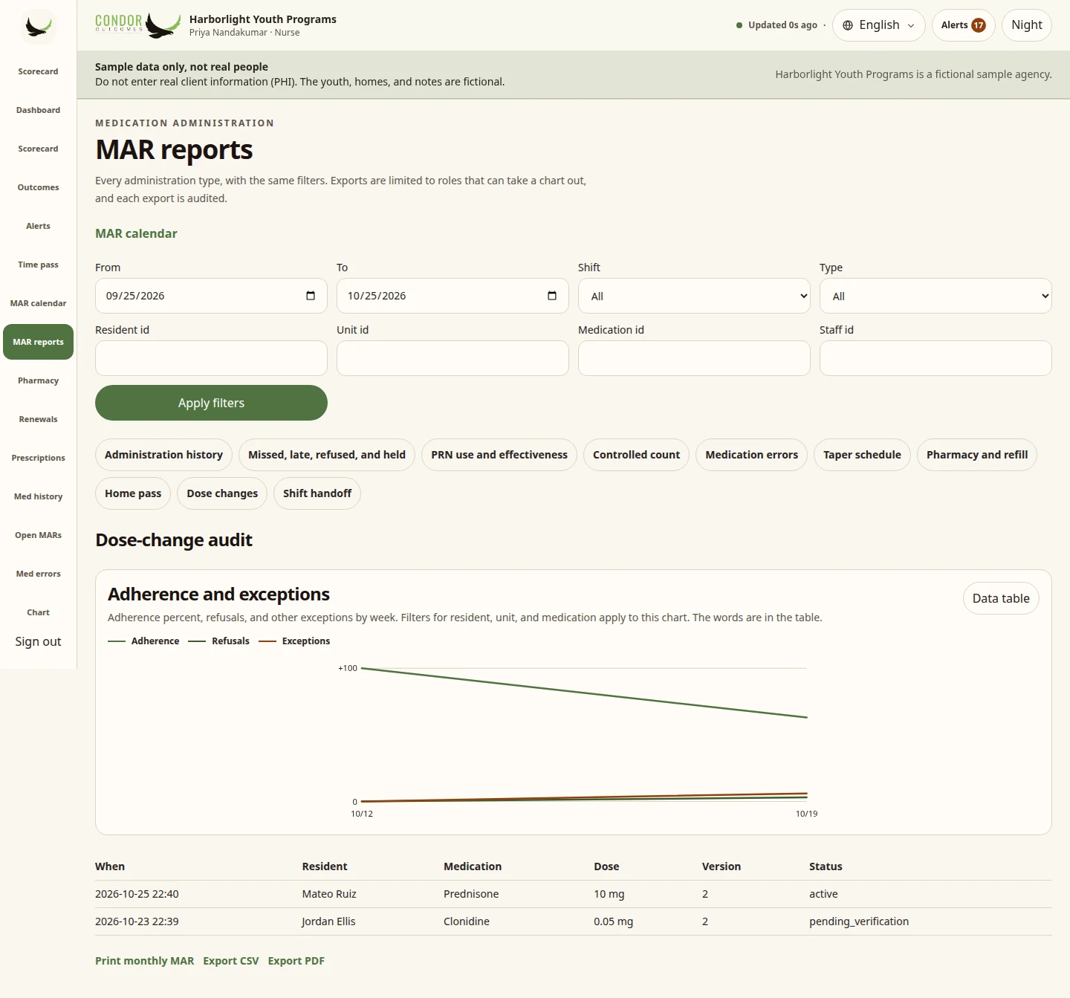Open the Shift handoff report
Viewport: 1070px width, 998px height.
click(317, 493)
